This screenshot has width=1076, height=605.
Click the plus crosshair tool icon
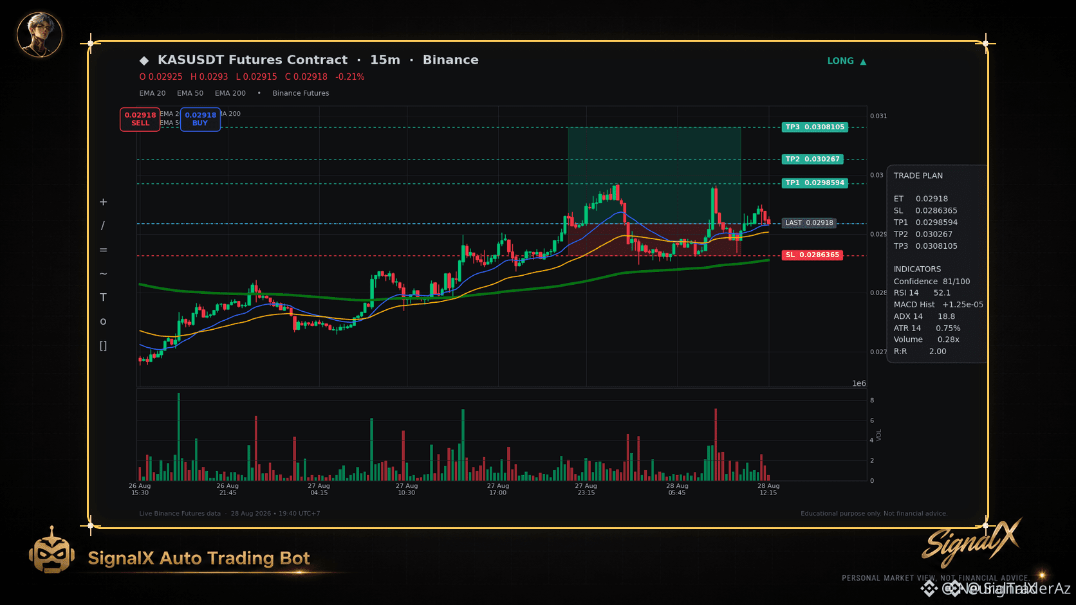[103, 202]
